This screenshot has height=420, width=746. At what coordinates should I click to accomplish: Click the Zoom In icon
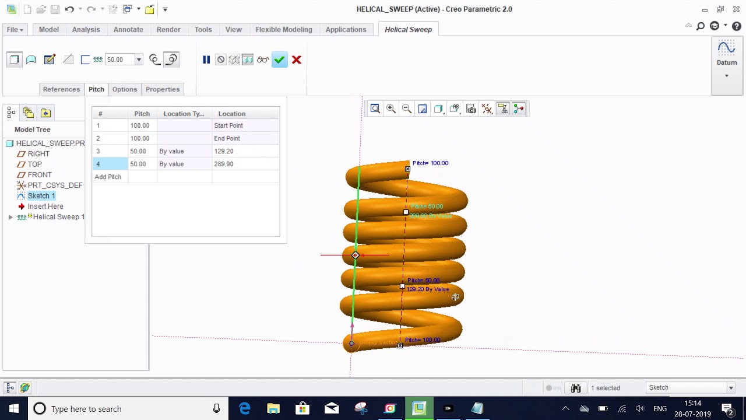point(391,108)
